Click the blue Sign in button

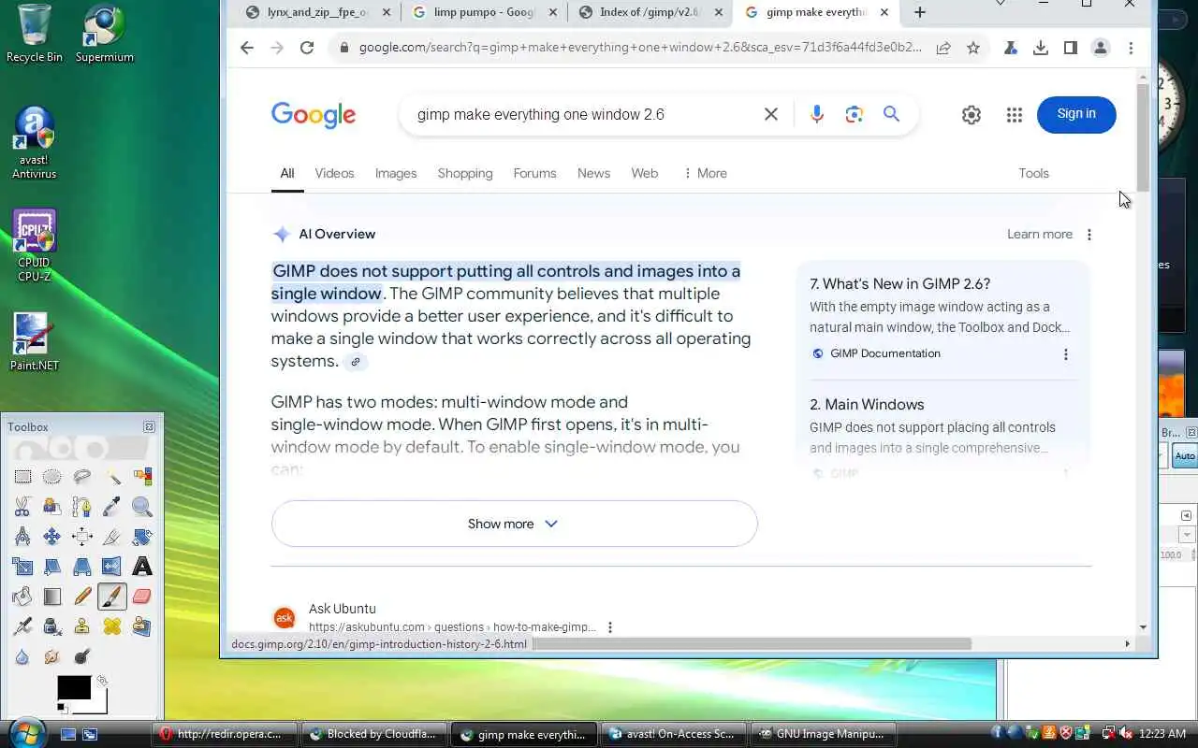point(1076,114)
